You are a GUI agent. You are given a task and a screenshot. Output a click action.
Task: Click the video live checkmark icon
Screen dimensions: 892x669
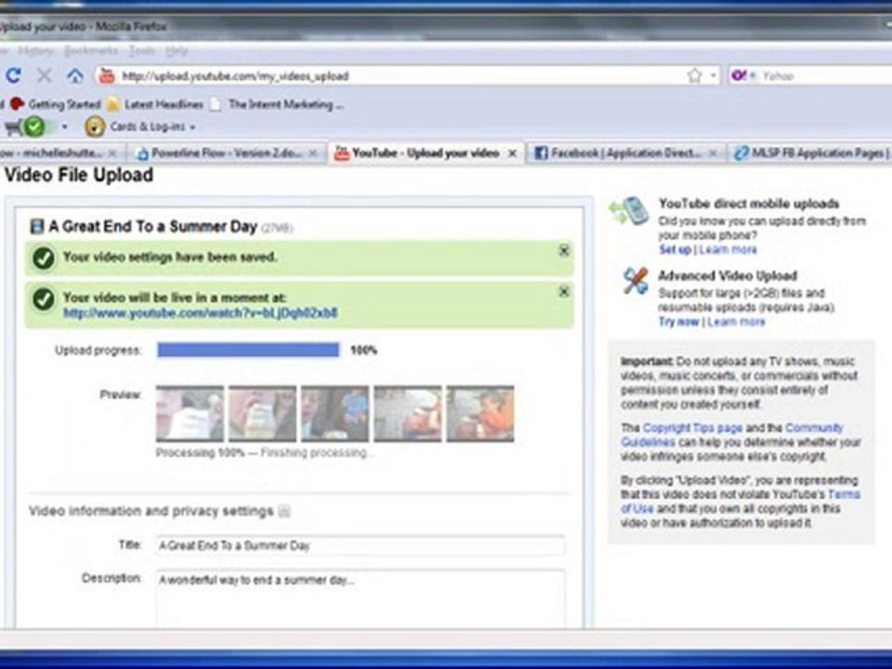[x=44, y=298]
